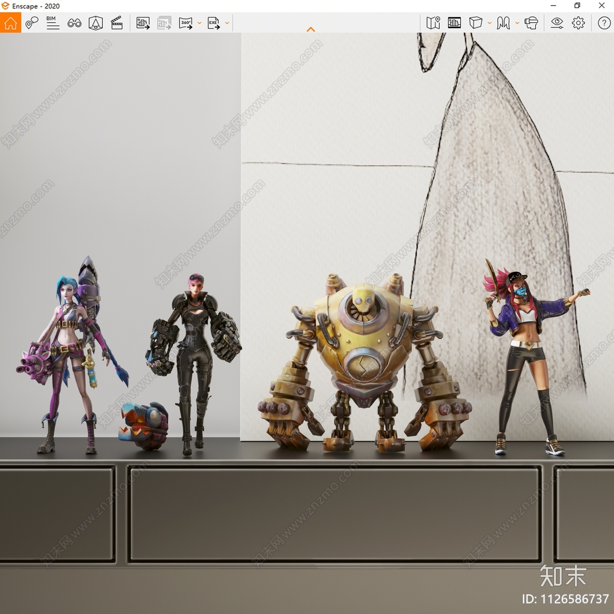The height and width of the screenshot is (614, 614).
Task: Expand the cube render mode dropdown
Action: [x=489, y=23]
